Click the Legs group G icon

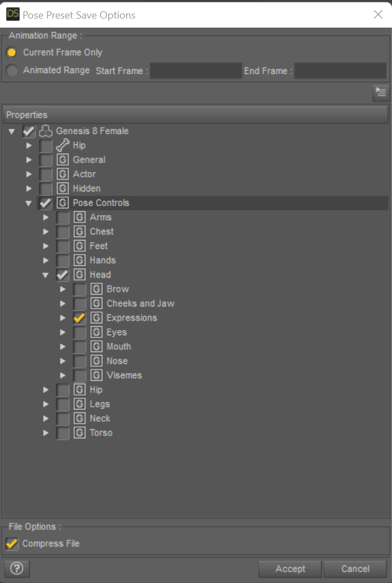(x=79, y=404)
